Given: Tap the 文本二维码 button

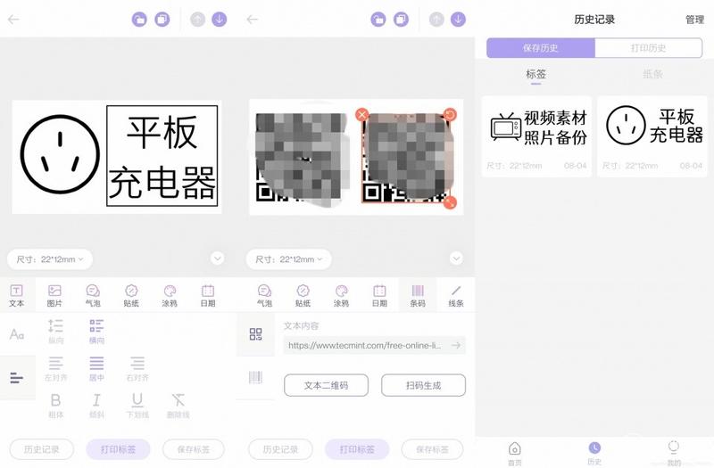Looking at the screenshot, I should [326, 385].
